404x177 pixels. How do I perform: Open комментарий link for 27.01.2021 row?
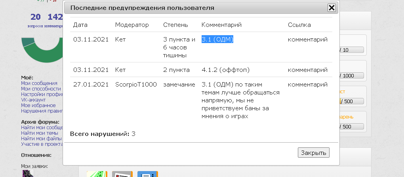click(308, 85)
